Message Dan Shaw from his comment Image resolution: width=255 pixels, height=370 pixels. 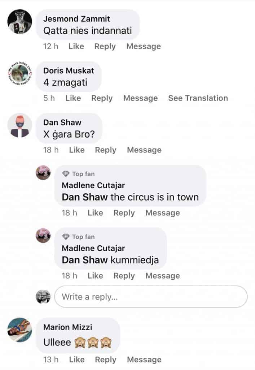[144, 150]
